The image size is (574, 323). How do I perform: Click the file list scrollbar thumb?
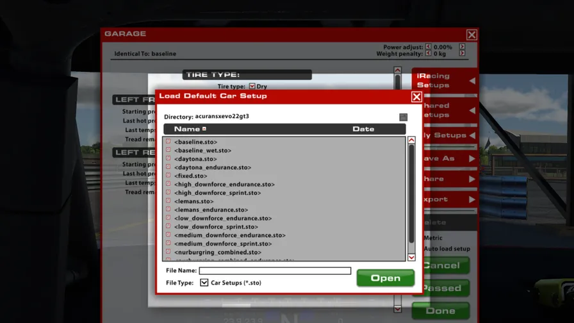pos(411,194)
